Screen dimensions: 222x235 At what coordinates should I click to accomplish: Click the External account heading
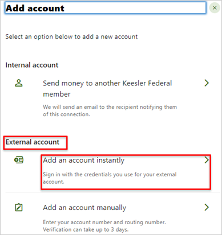[33, 142]
